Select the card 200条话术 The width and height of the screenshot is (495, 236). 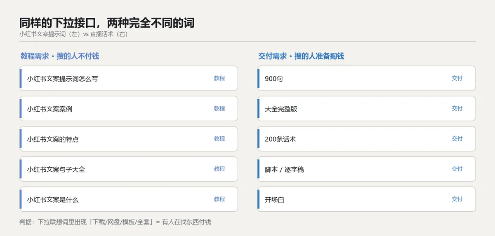[x=366, y=139]
